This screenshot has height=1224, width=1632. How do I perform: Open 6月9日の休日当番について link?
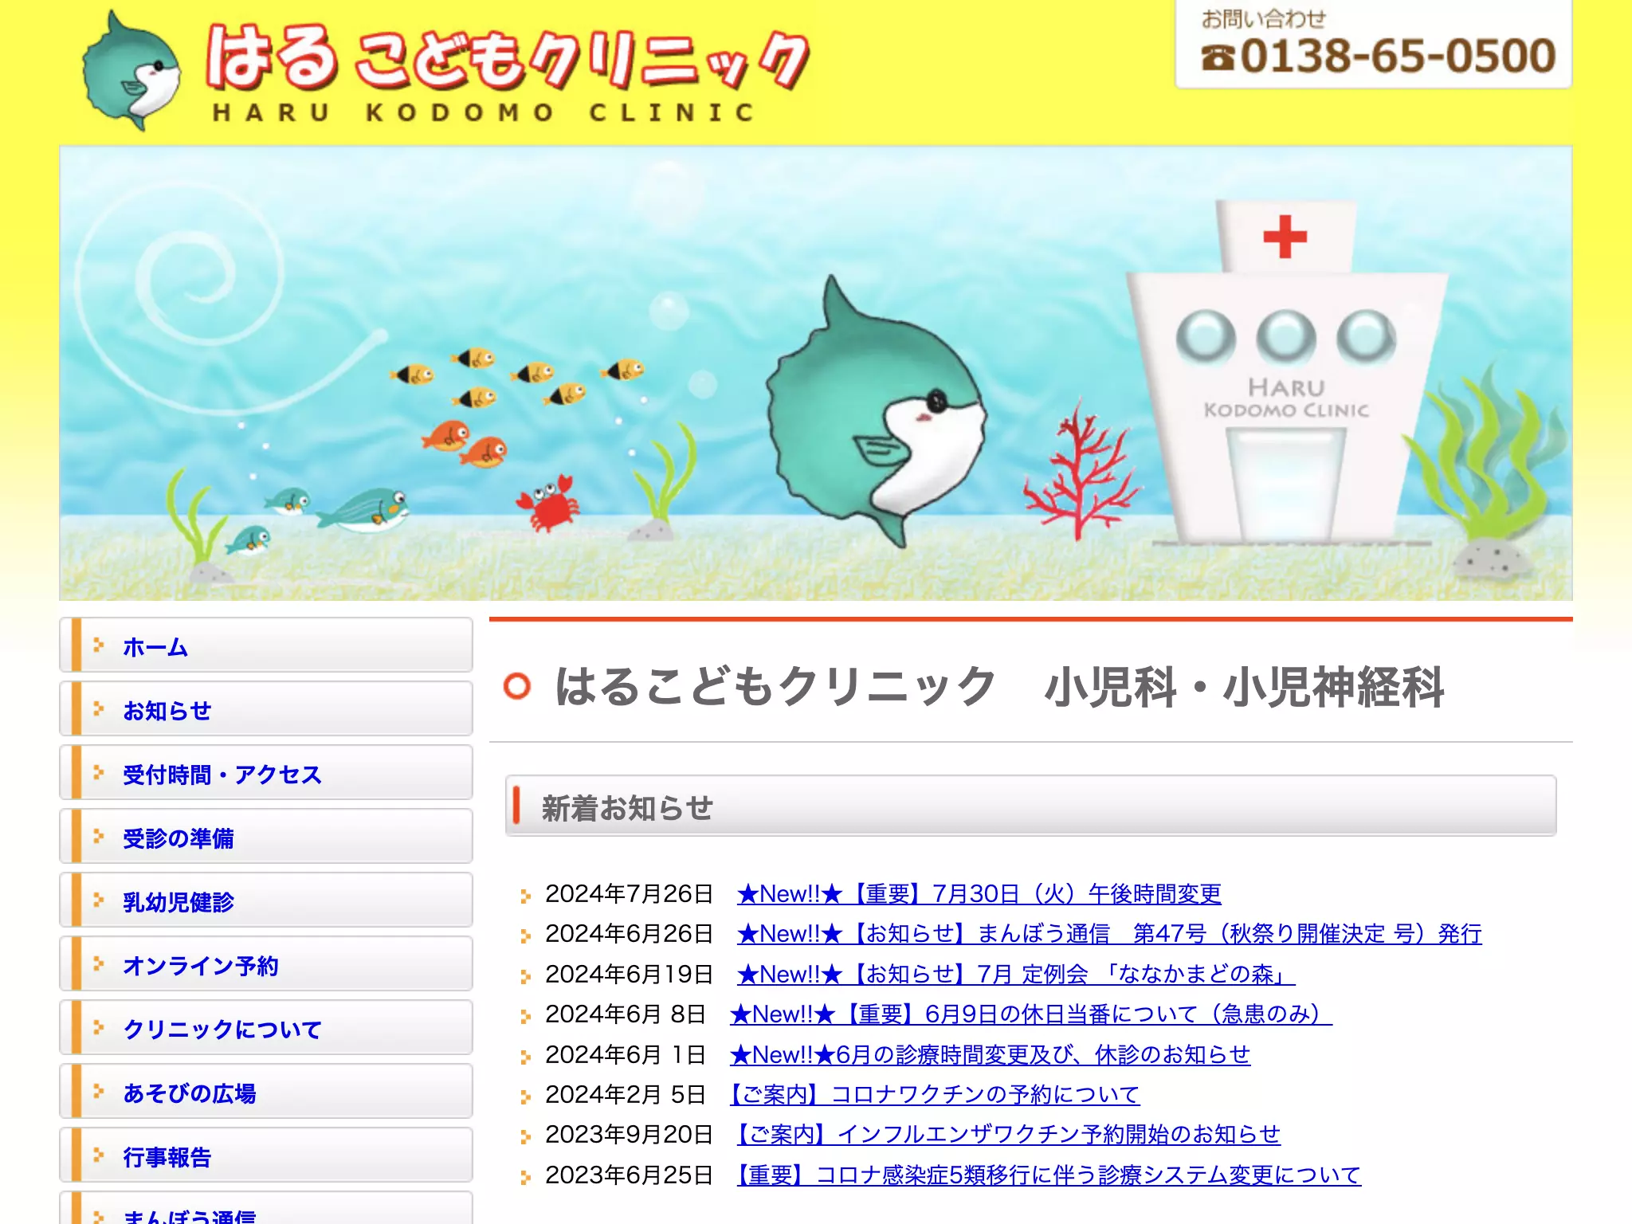1031,1014
